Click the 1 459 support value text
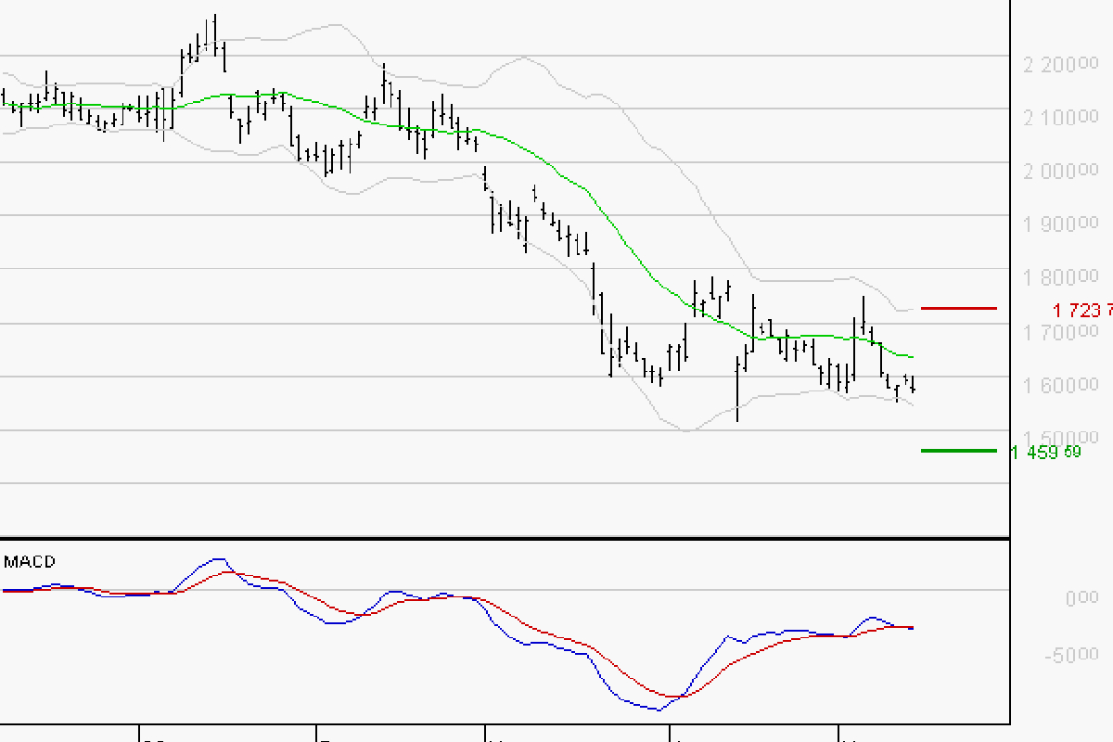This screenshot has height=742, width=1113. 1046,453
